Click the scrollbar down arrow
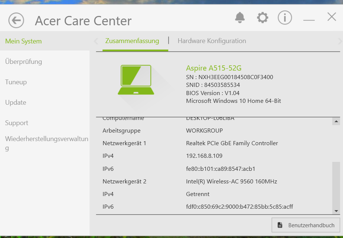Image resolution: width=343 pixels, height=238 pixels. click(336, 211)
